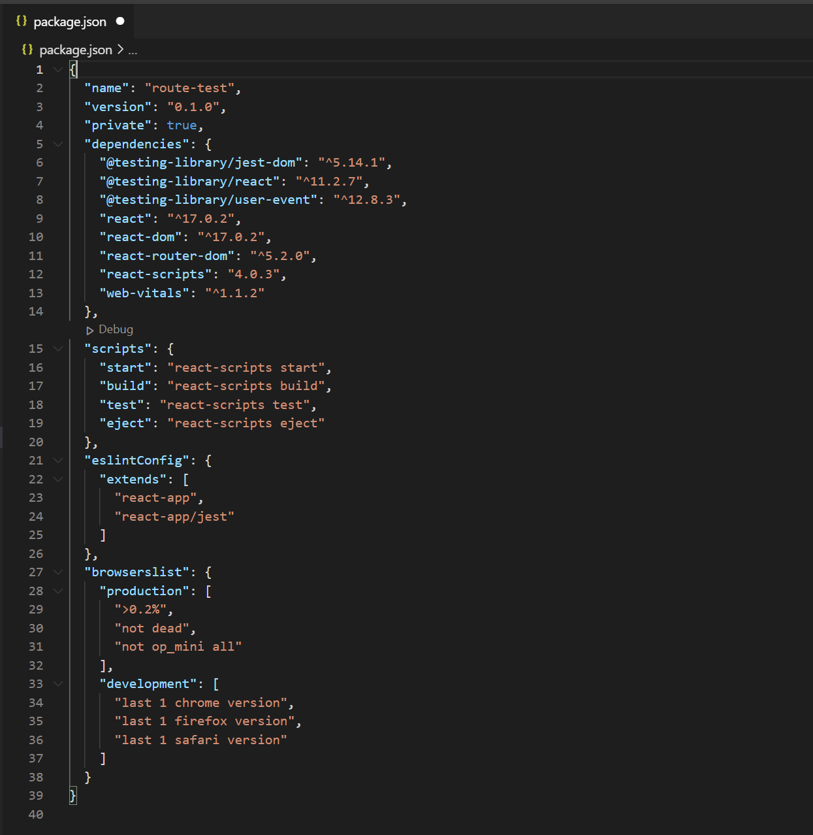The width and height of the screenshot is (813, 835).
Task: Click "@testing-library/react" key
Action: coord(189,182)
